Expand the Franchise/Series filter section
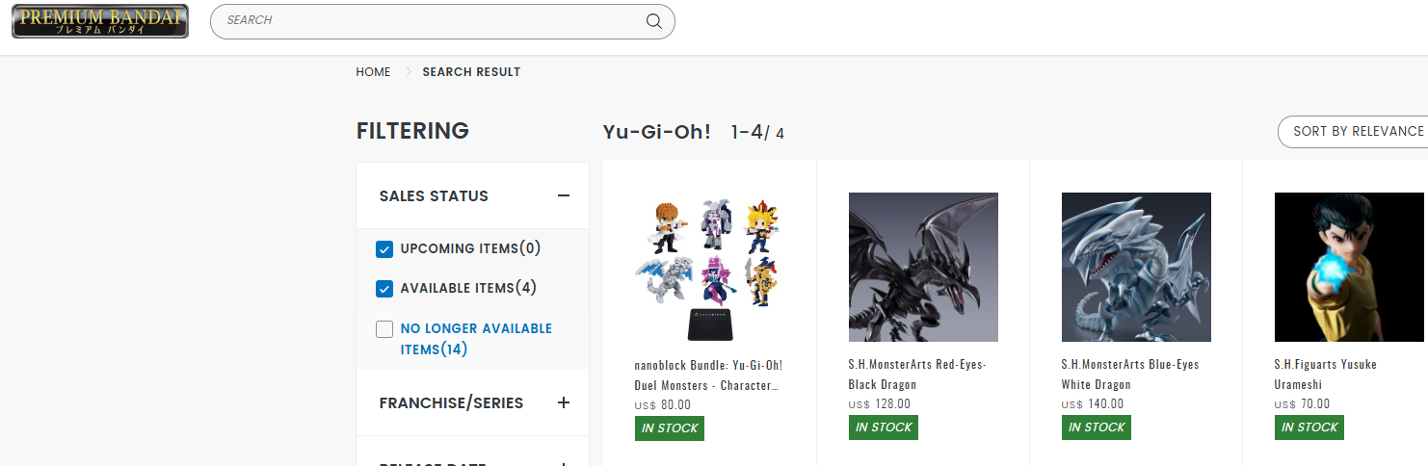1428x466 pixels. click(473, 402)
